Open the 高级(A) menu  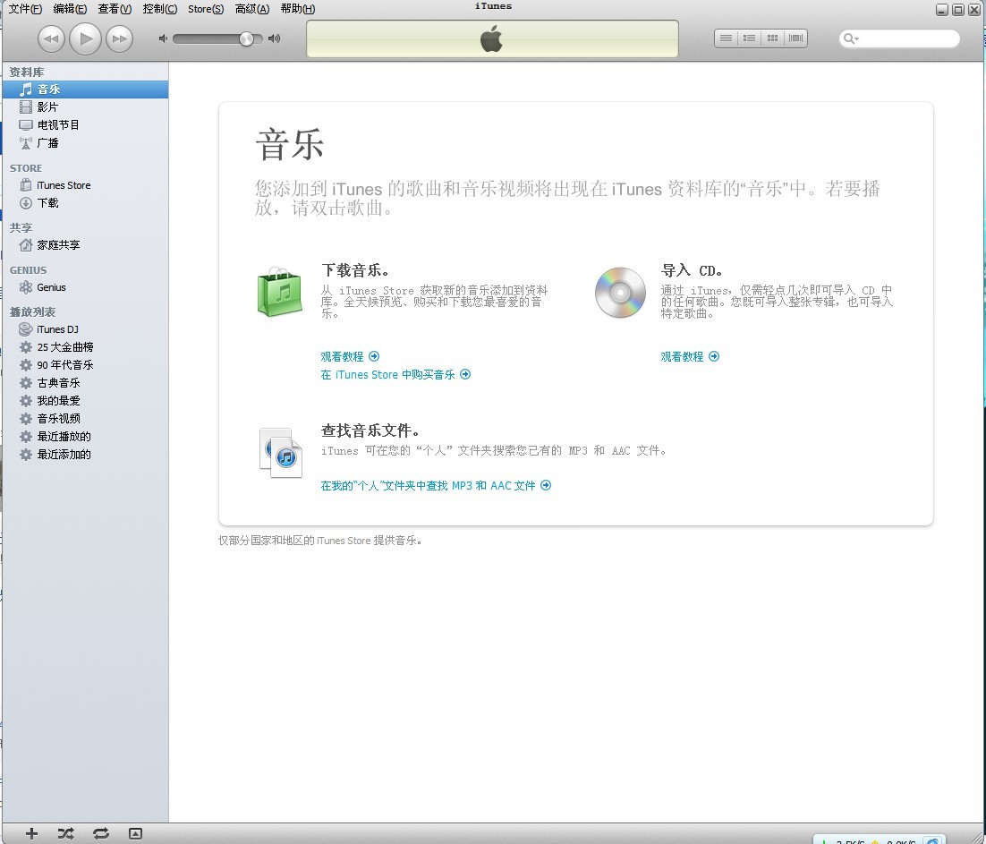252,9
